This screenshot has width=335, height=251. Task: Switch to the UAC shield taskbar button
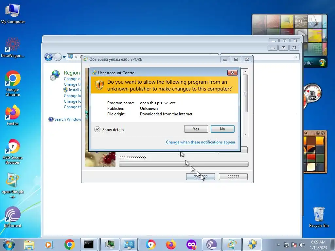252,244
